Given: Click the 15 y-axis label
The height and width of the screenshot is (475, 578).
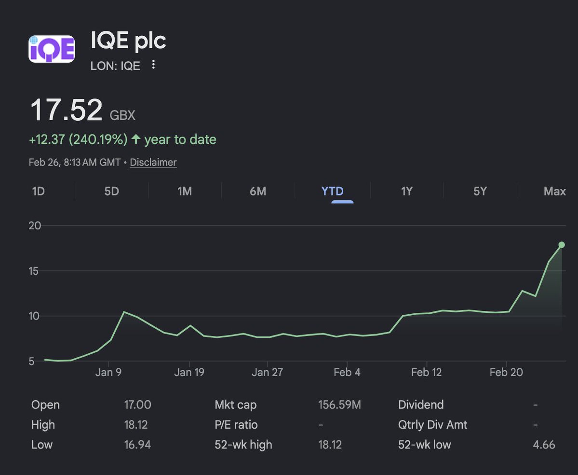Looking at the screenshot, I should pyautogui.click(x=34, y=271).
